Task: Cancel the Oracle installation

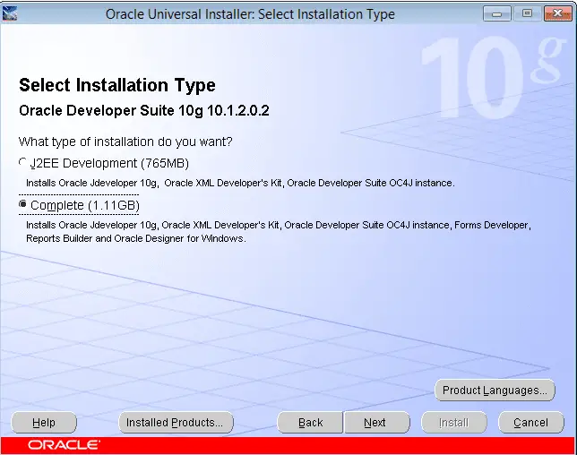Action: point(531,423)
